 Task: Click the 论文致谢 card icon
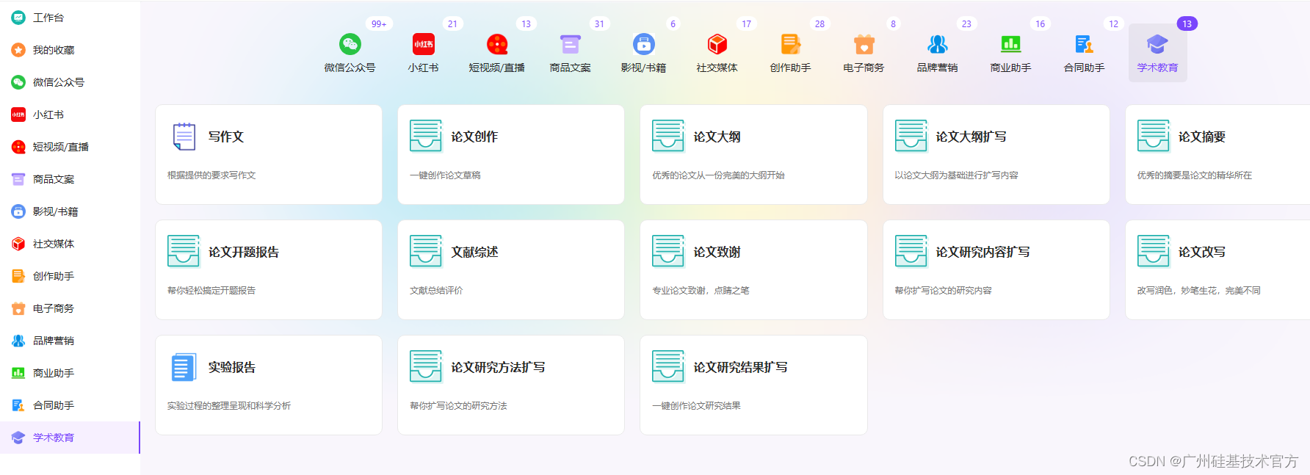[668, 251]
